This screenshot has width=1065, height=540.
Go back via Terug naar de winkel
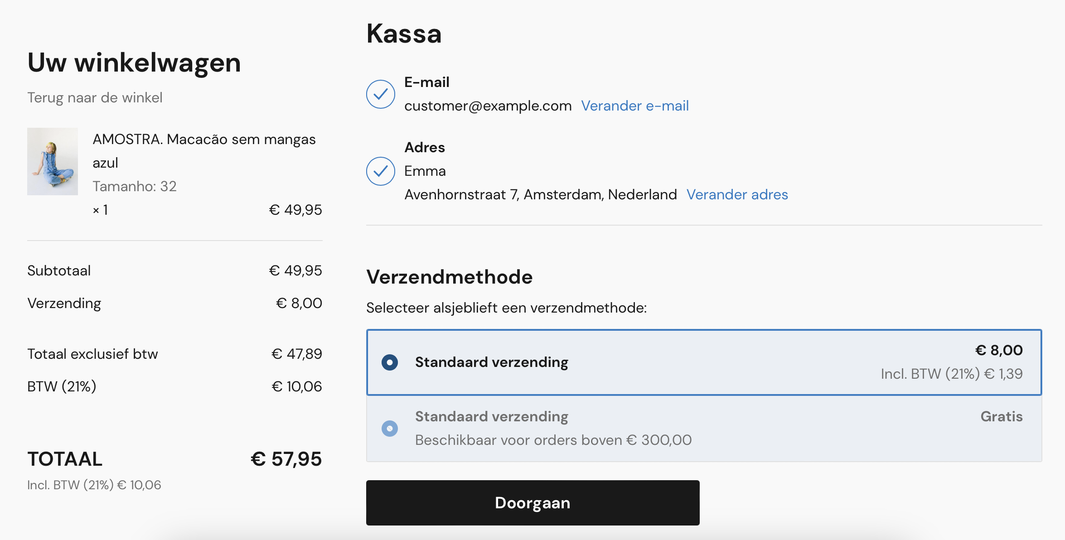tap(95, 98)
